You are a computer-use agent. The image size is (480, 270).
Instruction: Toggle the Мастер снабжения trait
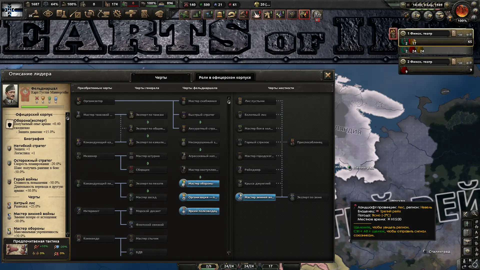click(200, 101)
